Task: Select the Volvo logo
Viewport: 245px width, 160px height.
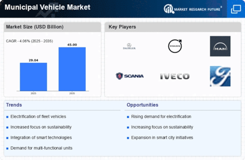Action: click(175, 46)
